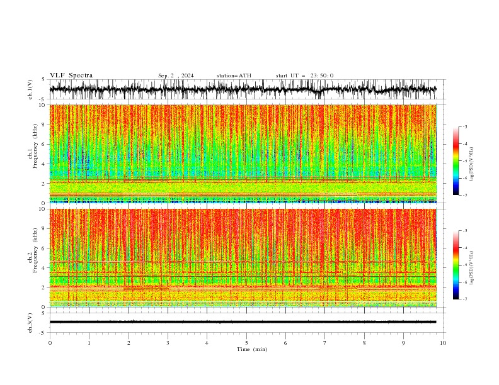Click the 'Time (min)' axis label
The width and height of the screenshot is (499, 385).
click(x=252, y=349)
